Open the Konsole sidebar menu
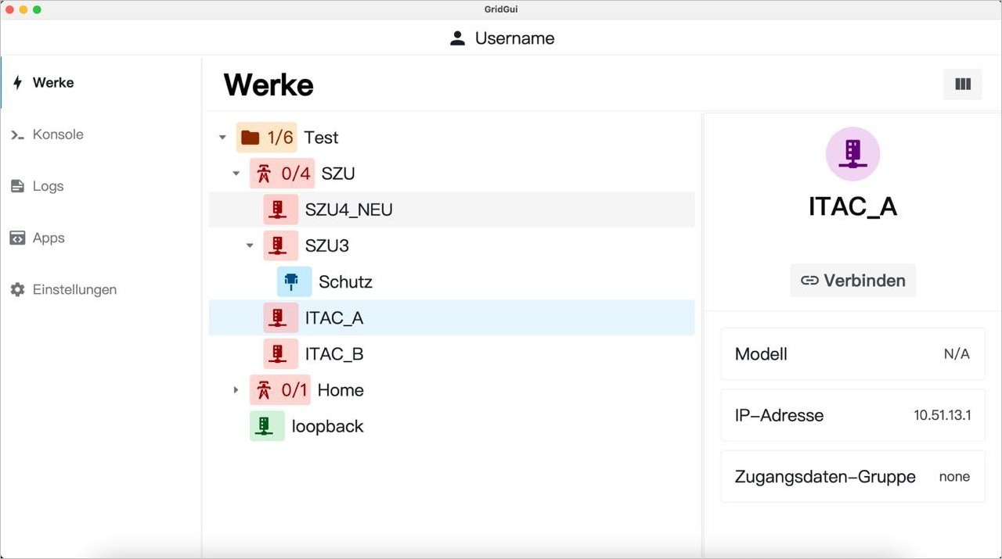 click(x=57, y=134)
